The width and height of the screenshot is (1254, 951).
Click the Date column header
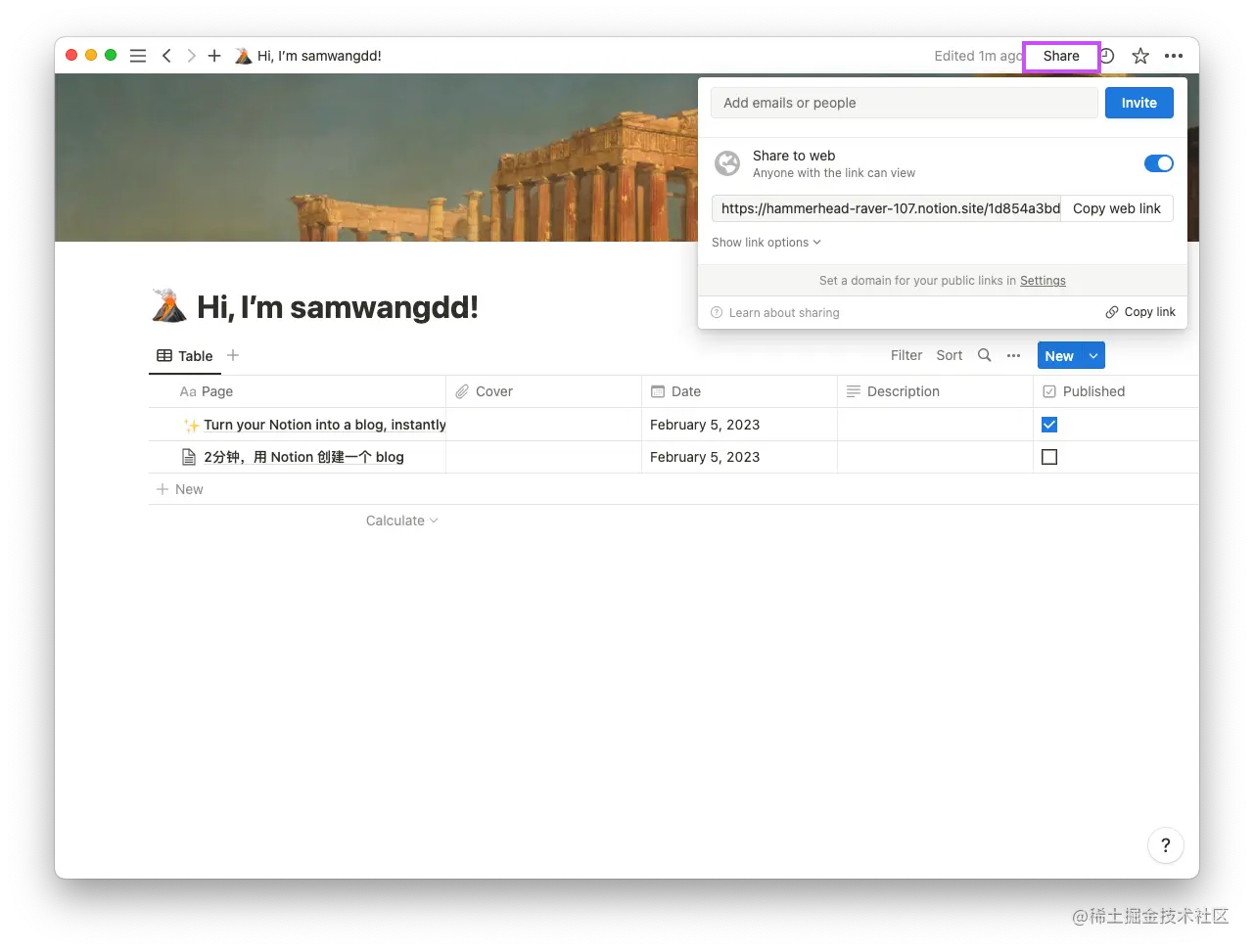pyautogui.click(x=739, y=391)
